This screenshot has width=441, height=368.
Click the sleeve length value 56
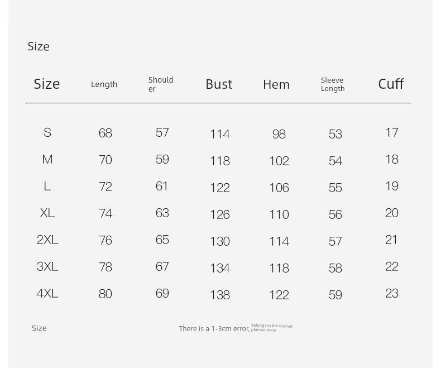coord(335,214)
